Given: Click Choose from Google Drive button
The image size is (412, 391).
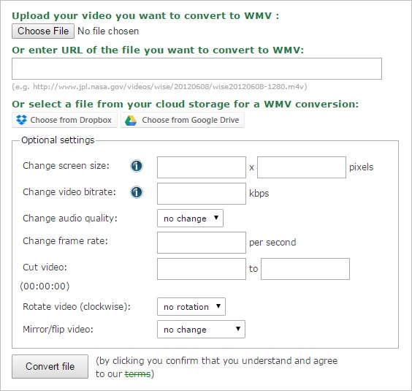Looking at the screenshot, I should click(x=183, y=120).
